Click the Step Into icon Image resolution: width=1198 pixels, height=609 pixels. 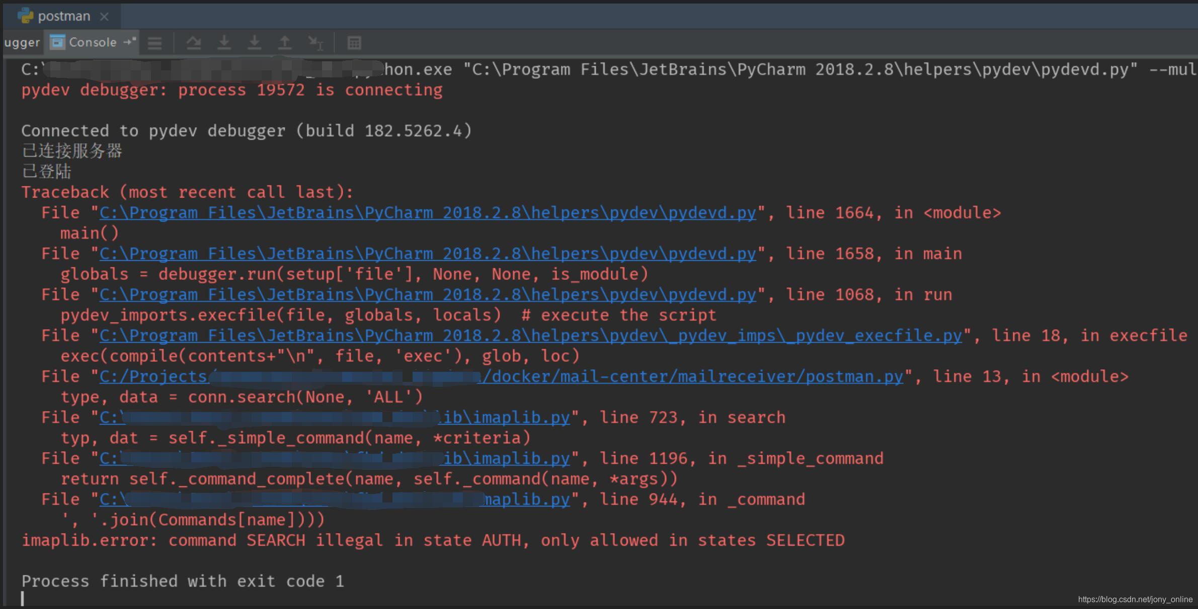tap(224, 43)
